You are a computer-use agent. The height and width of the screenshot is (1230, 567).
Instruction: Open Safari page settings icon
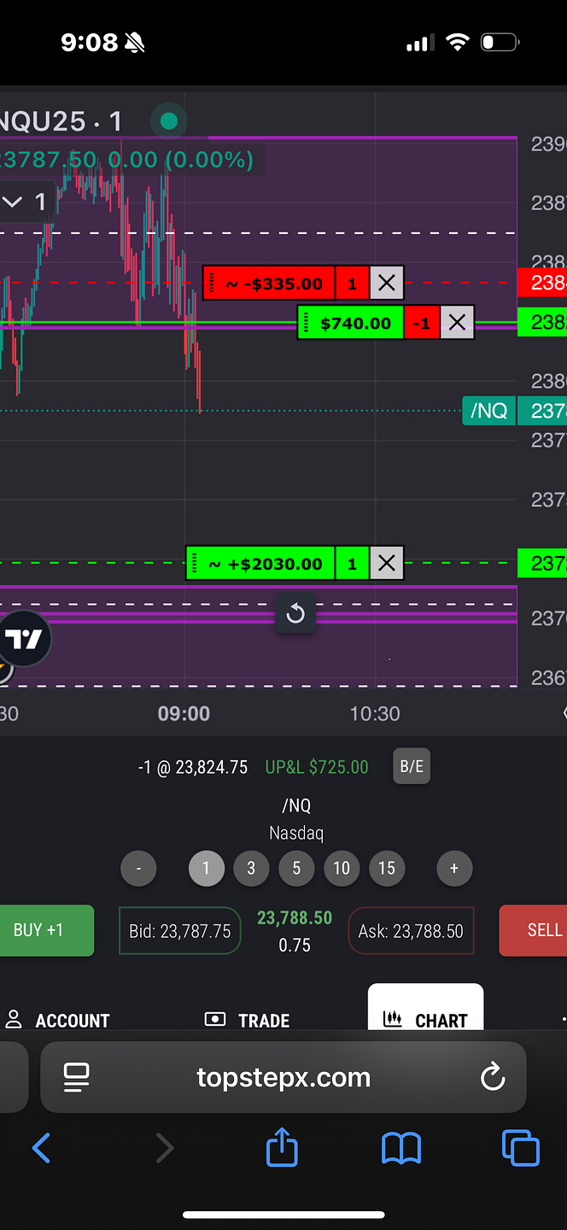coord(77,1077)
